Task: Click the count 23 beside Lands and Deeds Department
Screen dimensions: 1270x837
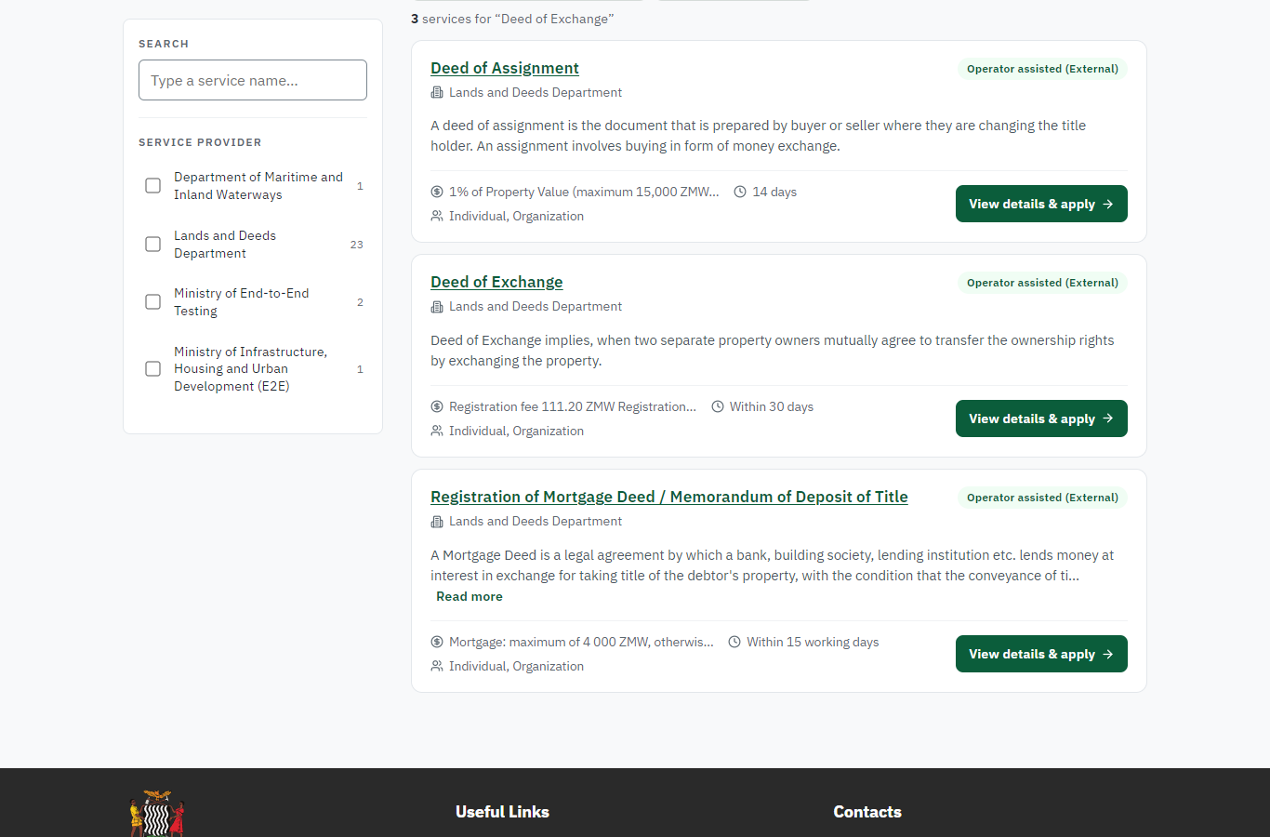Action: pyautogui.click(x=356, y=245)
